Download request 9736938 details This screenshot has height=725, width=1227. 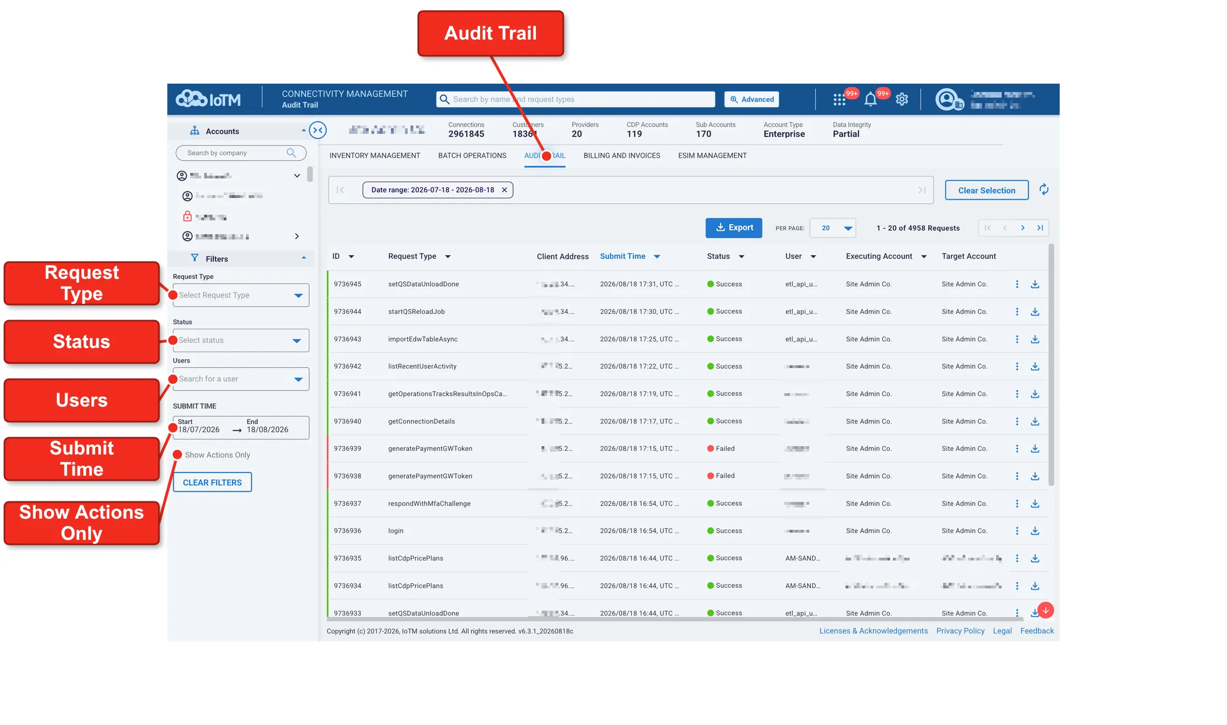tap(1035, 476)
